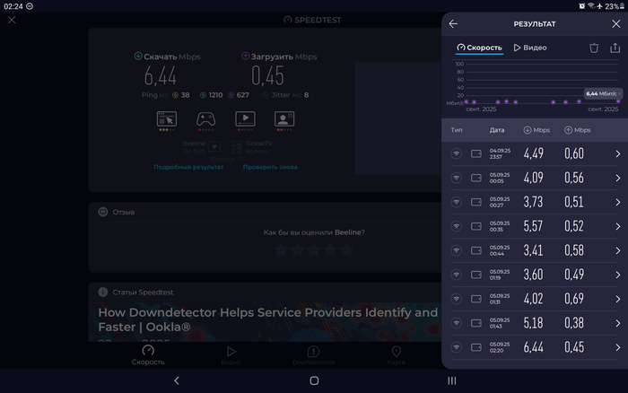628x393 pixels.
Task: Tap the web browsing experience icon
Action: [x=167, y=118]
